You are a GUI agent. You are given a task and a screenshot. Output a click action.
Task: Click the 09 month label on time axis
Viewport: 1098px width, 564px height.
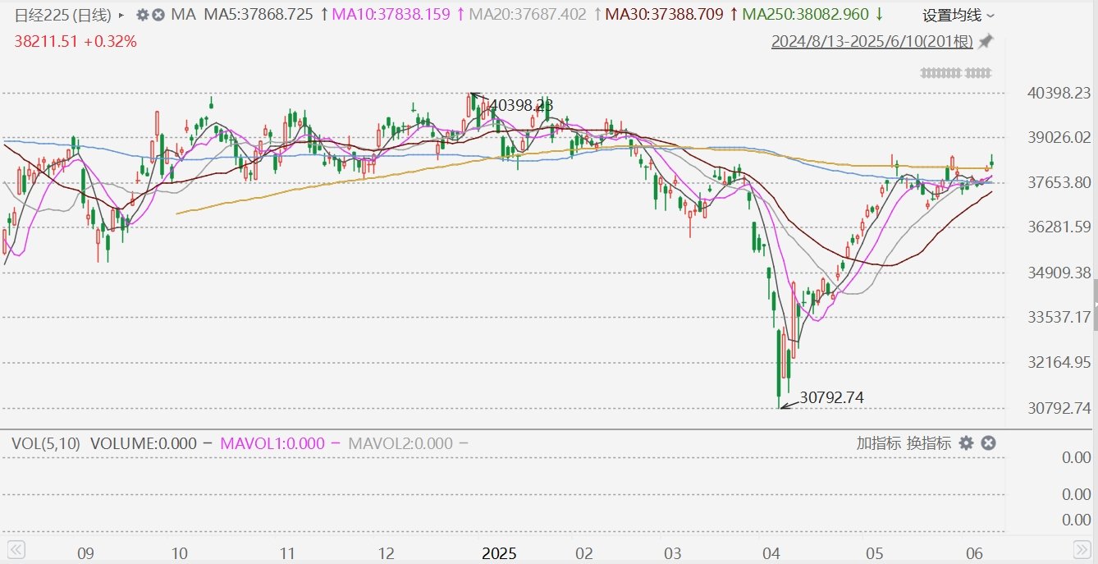pos(85,553)
